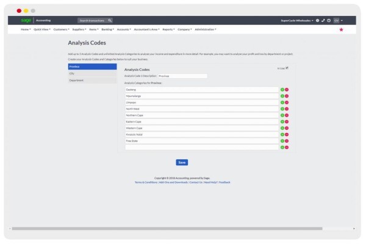
Task: Expand the Banking menu
Action: click(x=107, y=29)
